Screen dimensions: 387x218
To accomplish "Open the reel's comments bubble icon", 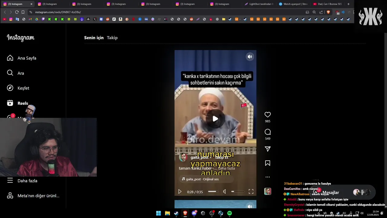I will [x=268, y=132].
